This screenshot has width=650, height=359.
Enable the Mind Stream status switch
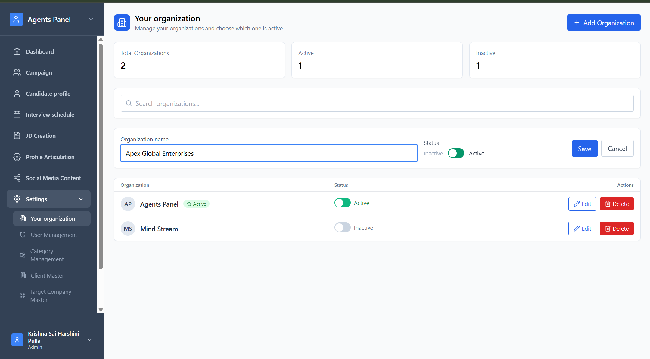(342, 228)
